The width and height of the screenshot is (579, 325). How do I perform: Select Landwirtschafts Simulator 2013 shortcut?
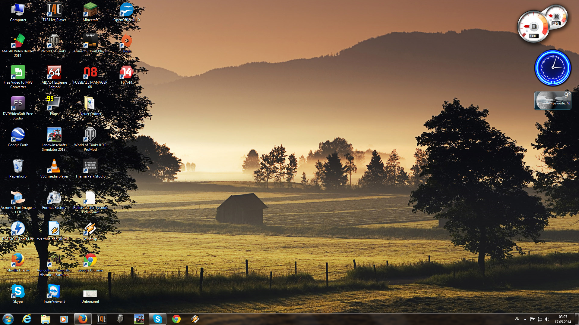[x=54, y=140]
